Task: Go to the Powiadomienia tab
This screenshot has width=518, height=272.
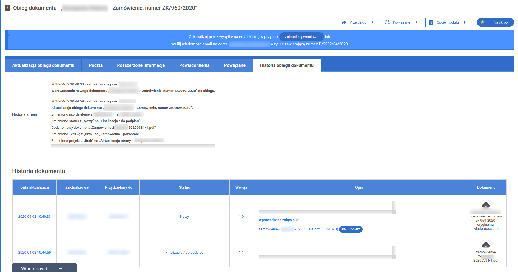Action: 194,65
